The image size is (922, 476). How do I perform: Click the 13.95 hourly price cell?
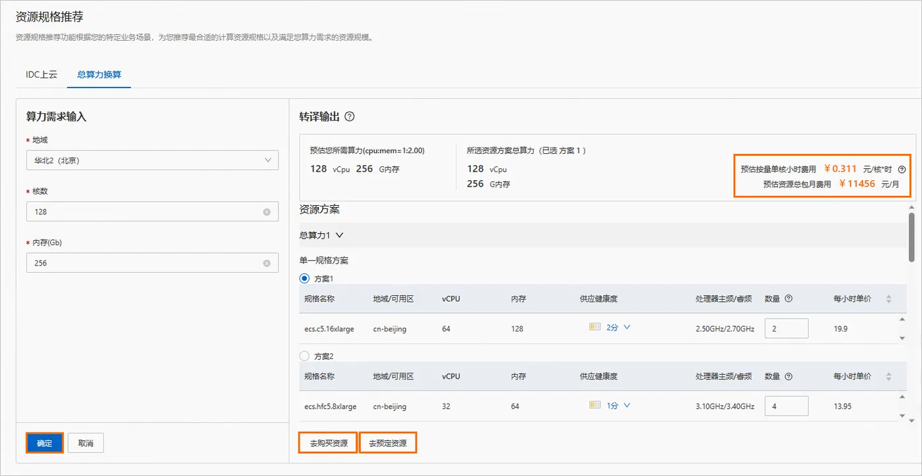tap(842, 406)
